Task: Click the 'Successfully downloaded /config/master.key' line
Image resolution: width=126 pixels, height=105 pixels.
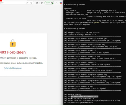Action: coord(91,46)
